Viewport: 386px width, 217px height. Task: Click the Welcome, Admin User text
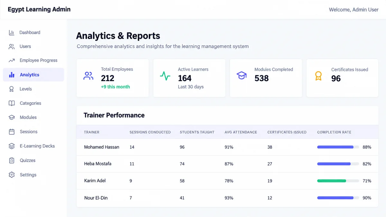pyautogui.click(x=354, y=10)
